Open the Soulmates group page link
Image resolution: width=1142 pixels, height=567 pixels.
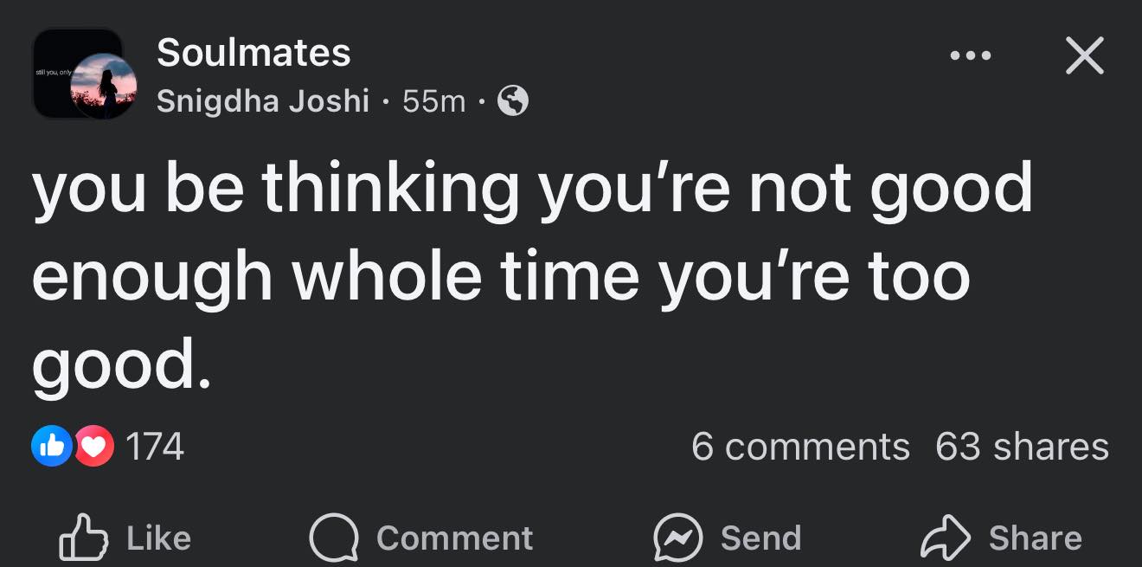click(x=253, y=53)
